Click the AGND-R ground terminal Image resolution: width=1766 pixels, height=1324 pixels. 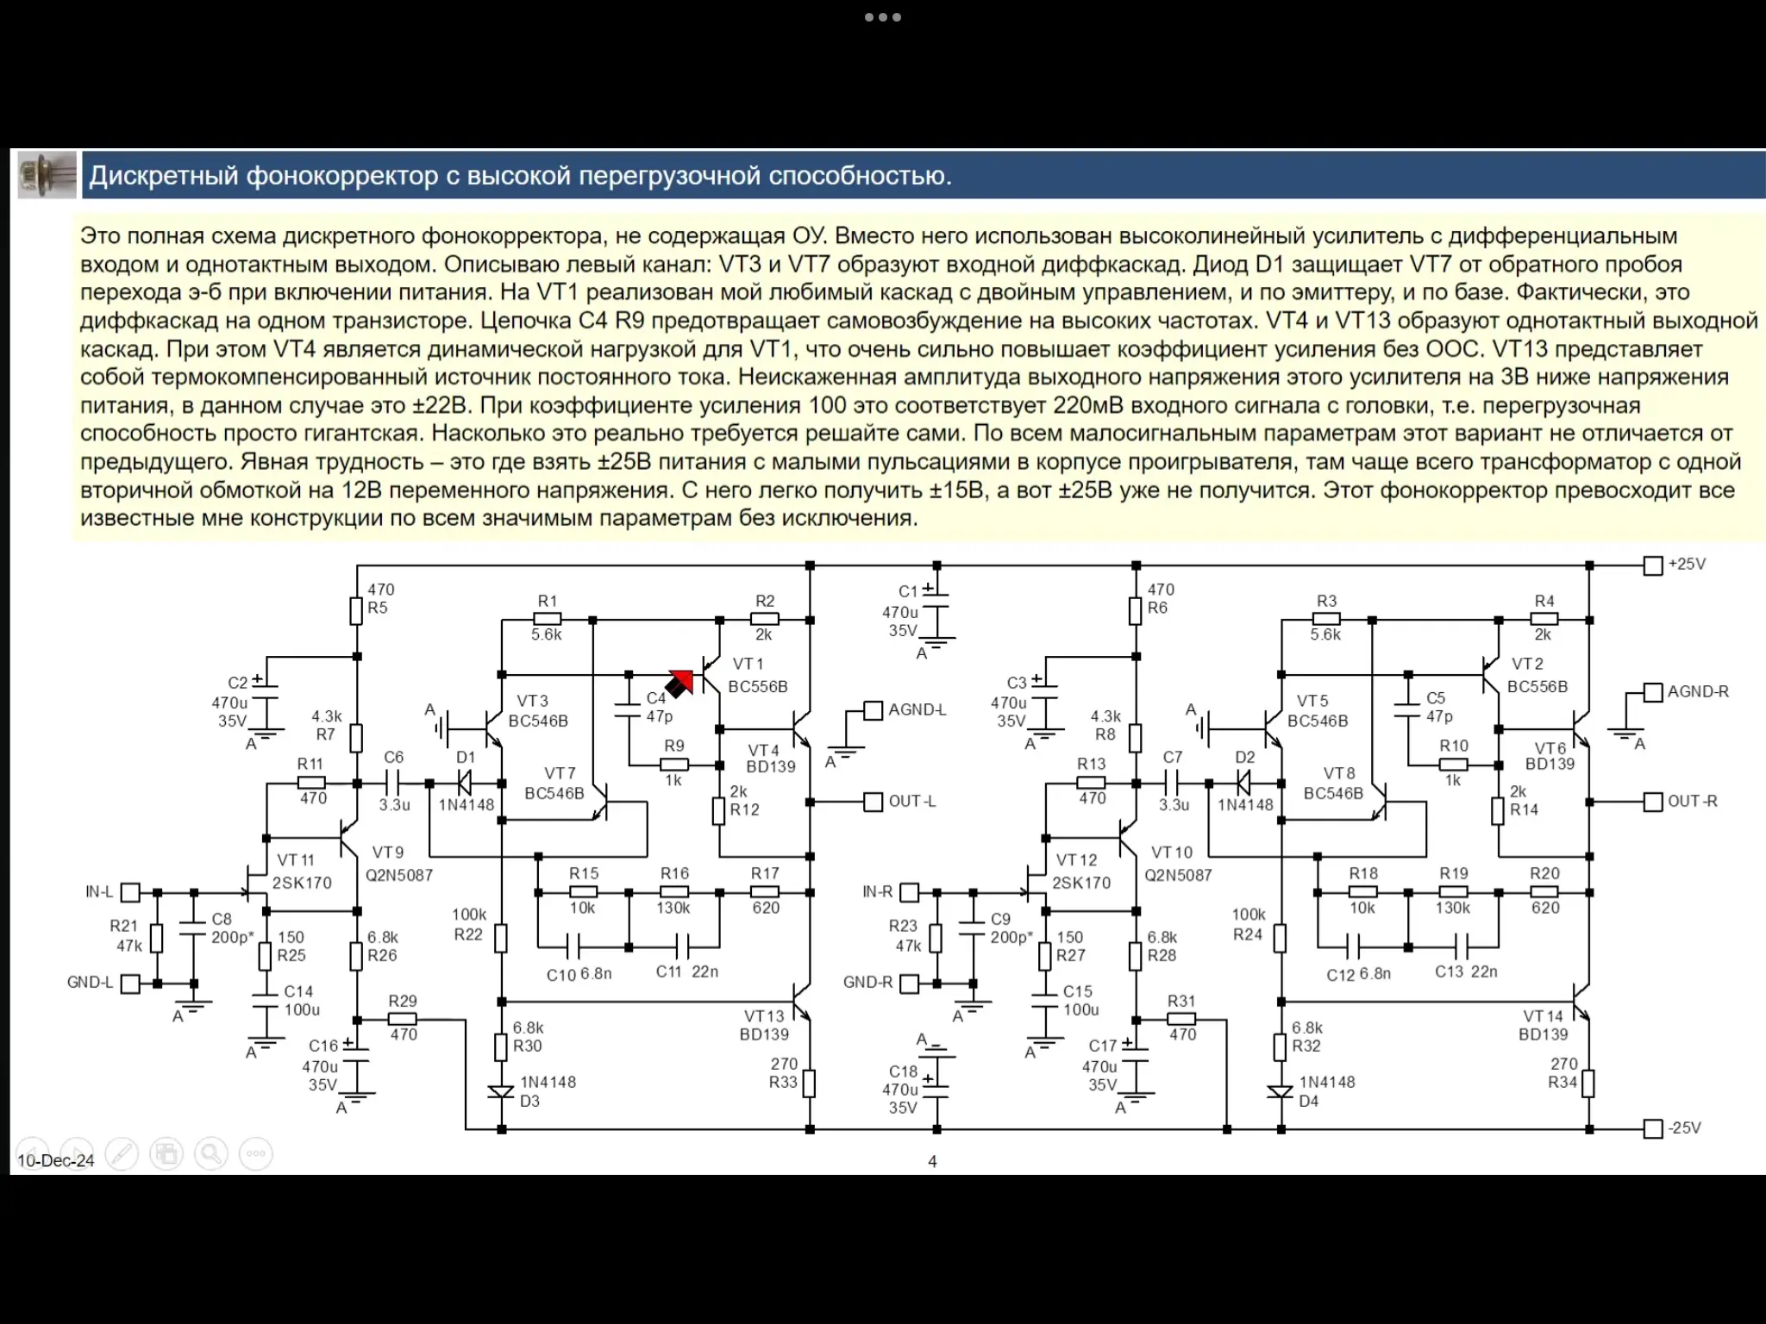pyautogui.click(x=1653, y=692)
